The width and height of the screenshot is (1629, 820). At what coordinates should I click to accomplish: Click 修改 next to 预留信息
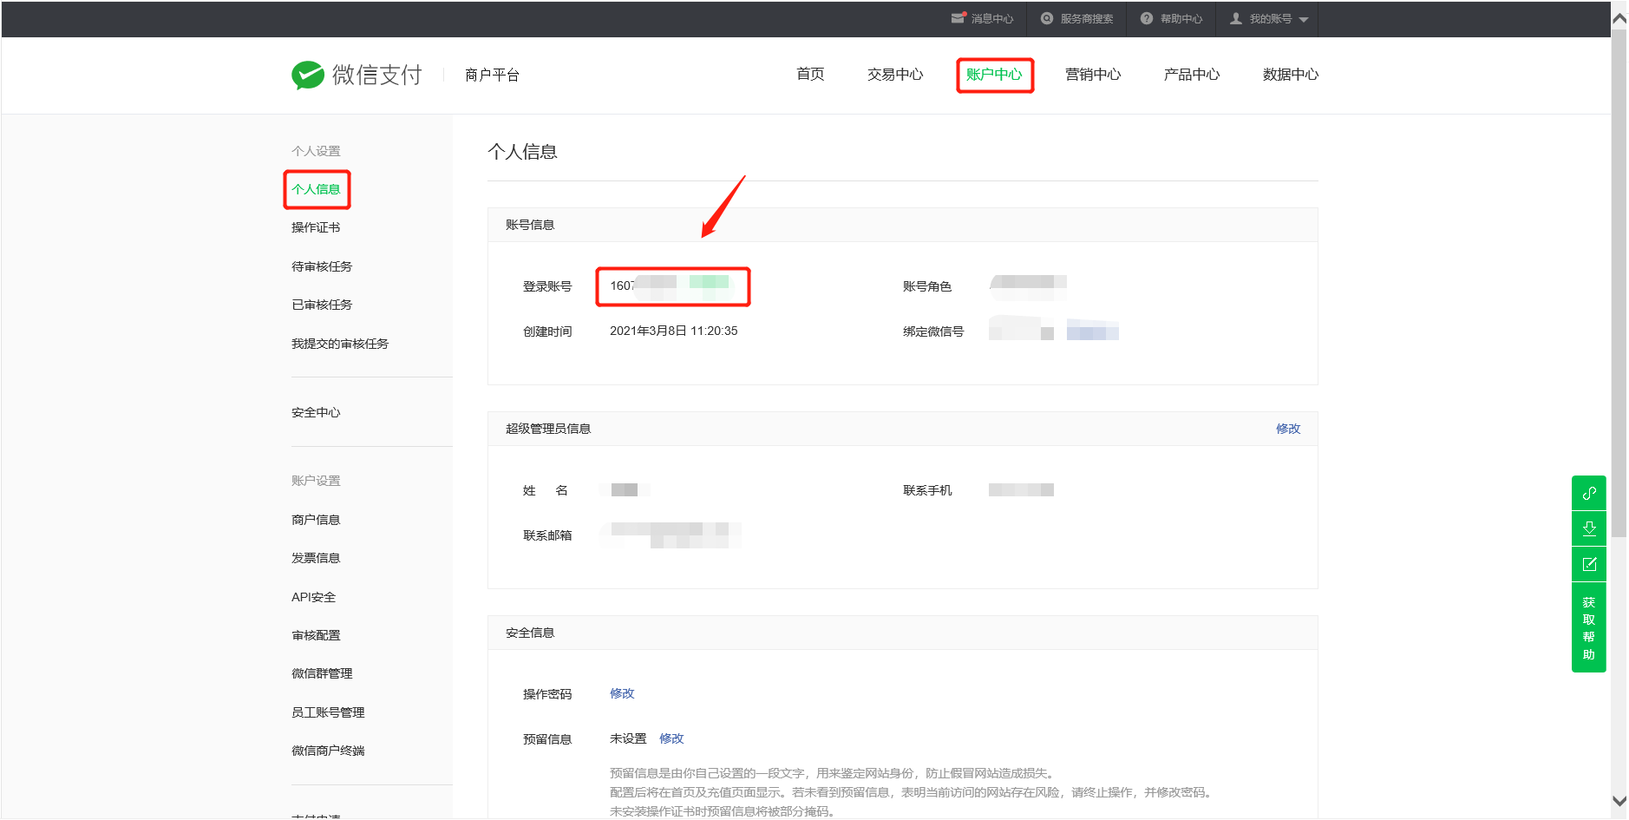(671, 738)
